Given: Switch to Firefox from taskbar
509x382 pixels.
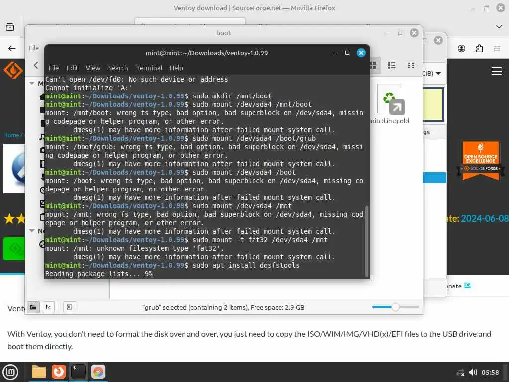Looking at the screenshot, I should point(59,372).
